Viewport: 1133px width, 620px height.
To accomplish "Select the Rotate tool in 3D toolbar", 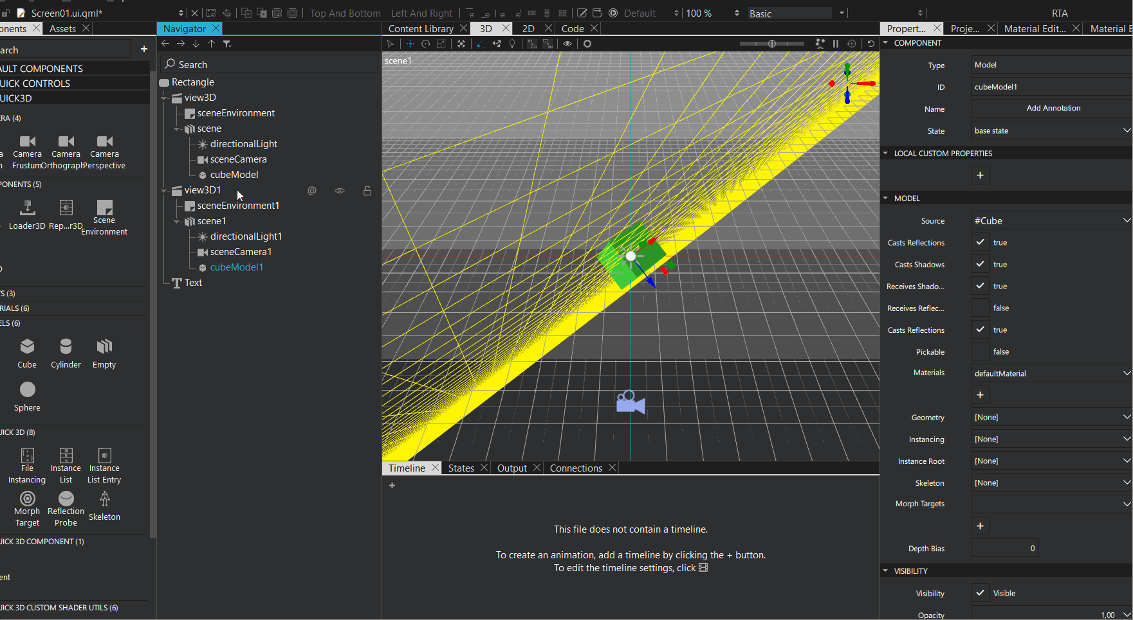I will click(425, 44).
